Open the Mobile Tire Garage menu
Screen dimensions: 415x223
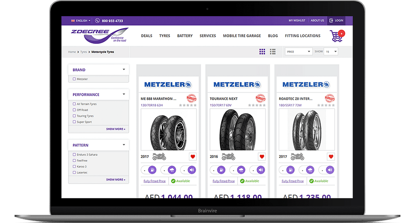point(242,36)
